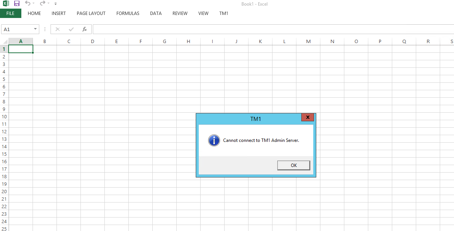Open the Customize Quick Access Toolbar dropdown

pyautogui.click(x=56, y=3)
